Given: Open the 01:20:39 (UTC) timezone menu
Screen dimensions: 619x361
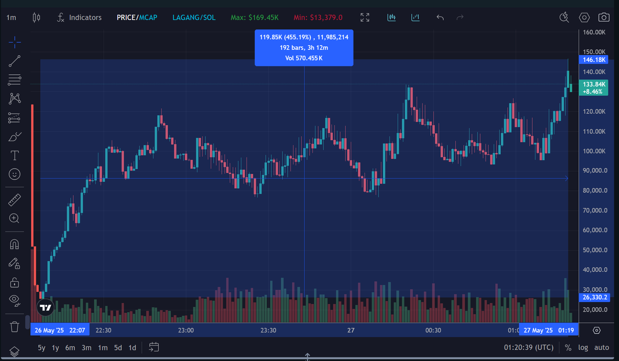Looking at the screenshot, I should (x=530, y=348).
